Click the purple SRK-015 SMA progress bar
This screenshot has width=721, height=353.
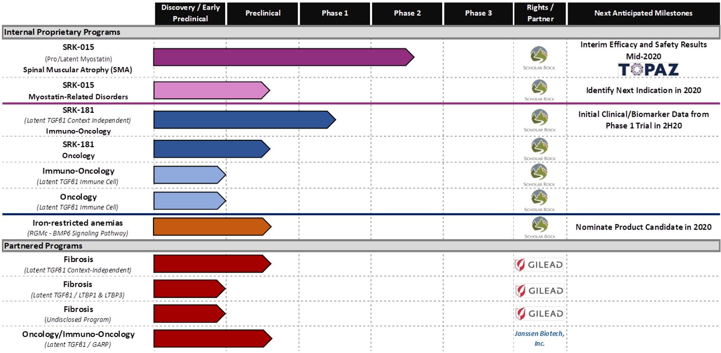click(281, 57)
